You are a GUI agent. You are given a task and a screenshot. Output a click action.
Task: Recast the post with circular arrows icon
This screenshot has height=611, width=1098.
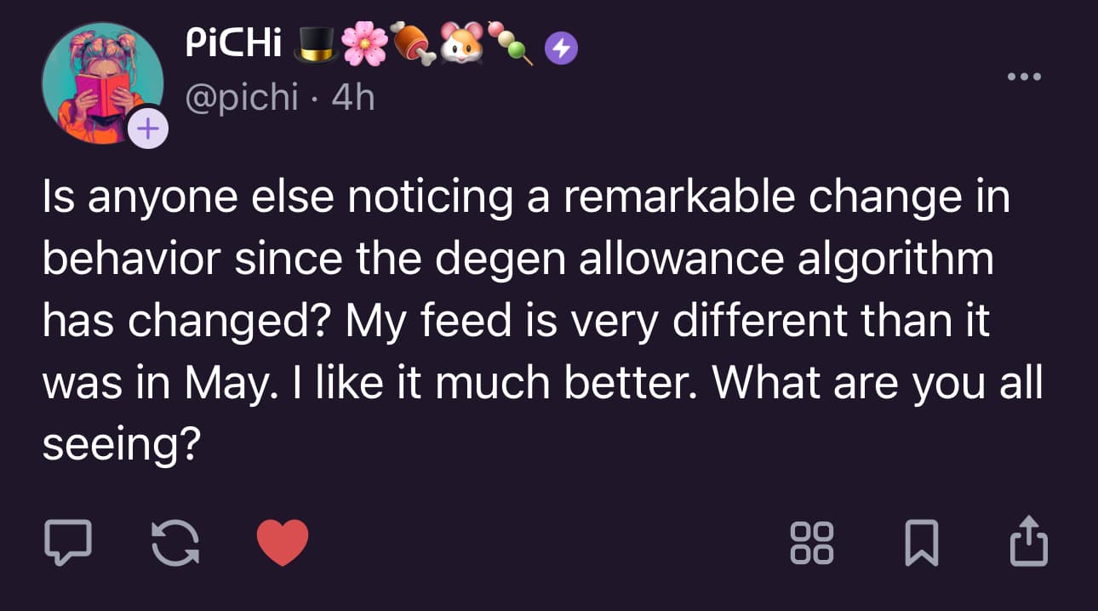click(175, 542)
